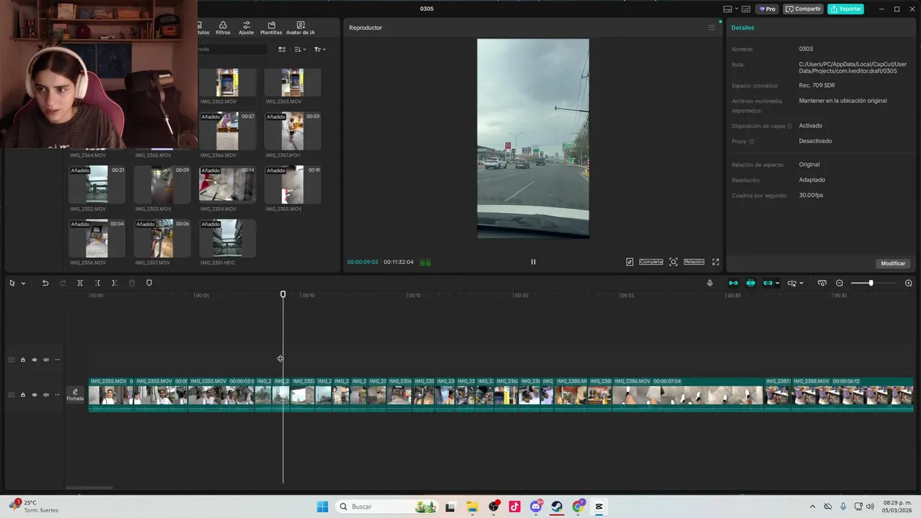Split the clip at the playhead
The width and height of the screenshot is (921, 518).
coord(80,283)
